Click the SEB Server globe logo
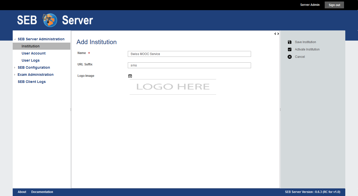The height and width of the screenshot is (196, 358). (50, 20)
